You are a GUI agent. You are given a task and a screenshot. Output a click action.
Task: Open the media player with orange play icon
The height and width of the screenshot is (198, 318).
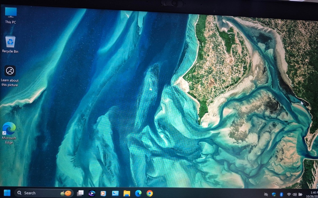point(103,193)
